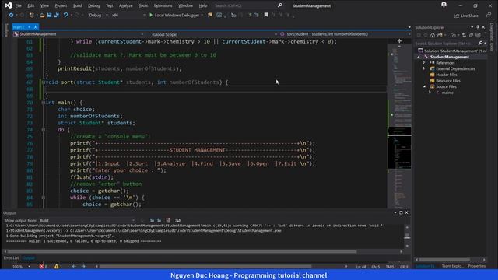The width and height of the screenshot is (498, 280).
Task: Open the Build menu
Action: pyautogui.click(x=78, y=5)
